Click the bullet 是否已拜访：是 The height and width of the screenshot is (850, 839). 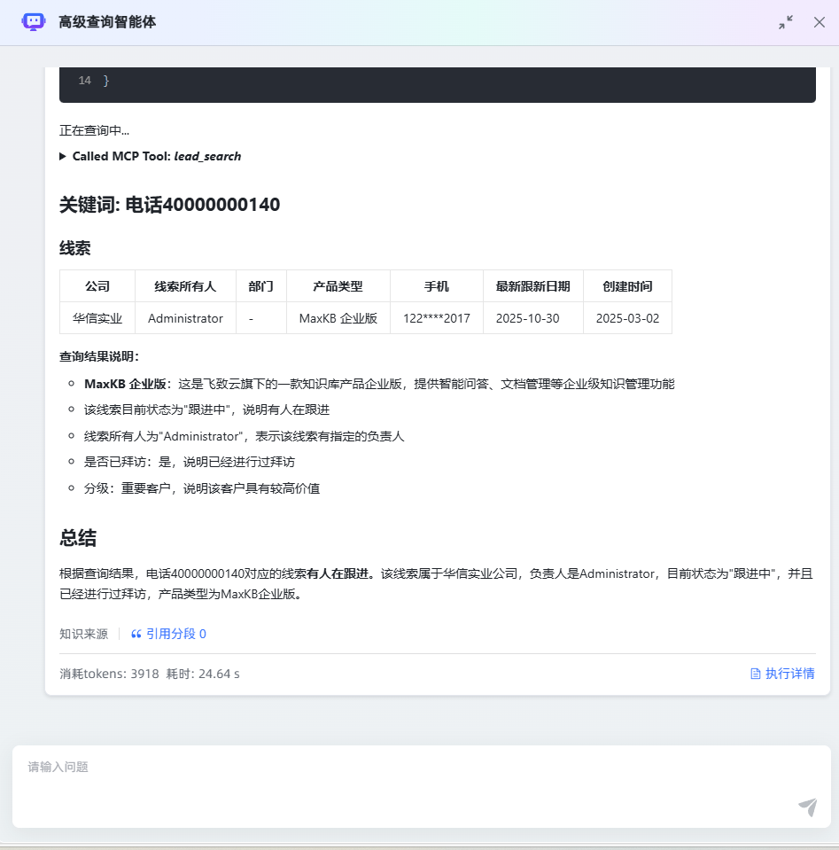(x=190, y=462)
